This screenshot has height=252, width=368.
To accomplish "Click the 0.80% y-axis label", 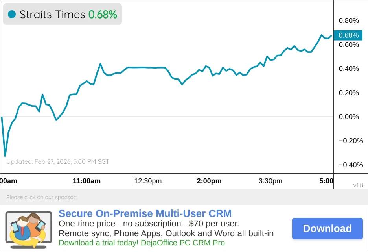I will [x=349, y=21].
